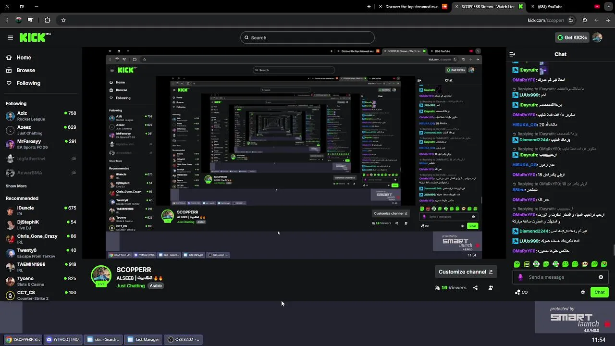The image size is (615, 346).
Task: Select the brown monkey-face emote
Action: click(x=585, y=264)
